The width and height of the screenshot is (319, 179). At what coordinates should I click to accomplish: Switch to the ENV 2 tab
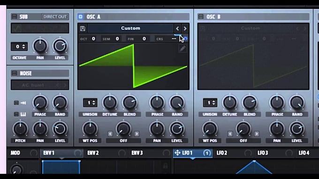pos(106,153)
